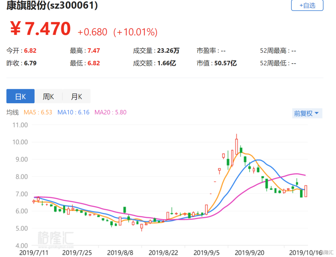Click the 市值 market cap value 50.57亿
The height and width of the screenshot is (257, 336).
tap(225, 63)
